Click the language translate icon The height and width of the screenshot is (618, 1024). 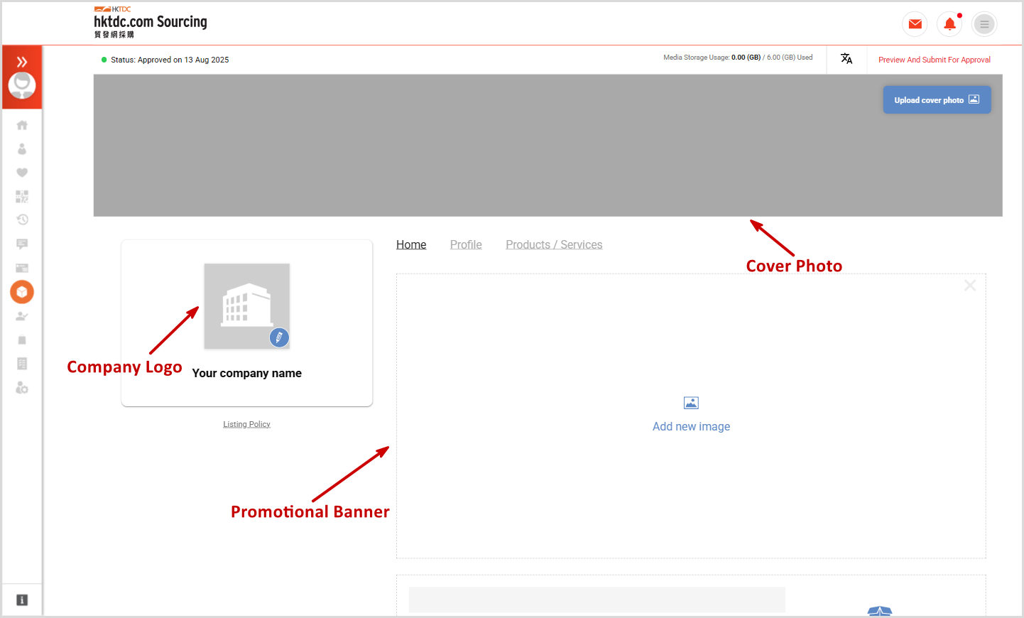[846, 59]
